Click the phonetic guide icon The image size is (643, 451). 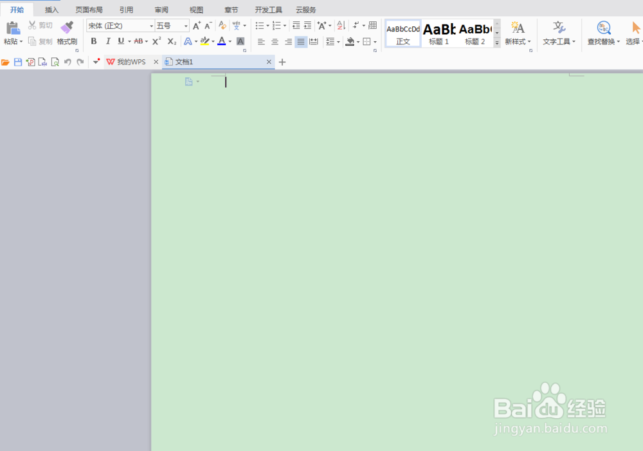[236, 26]
